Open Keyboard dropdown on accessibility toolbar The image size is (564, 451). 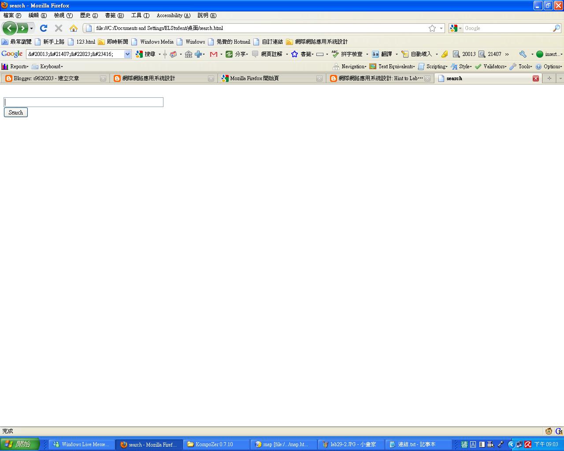pyautogui.click(x=47, y=67)
